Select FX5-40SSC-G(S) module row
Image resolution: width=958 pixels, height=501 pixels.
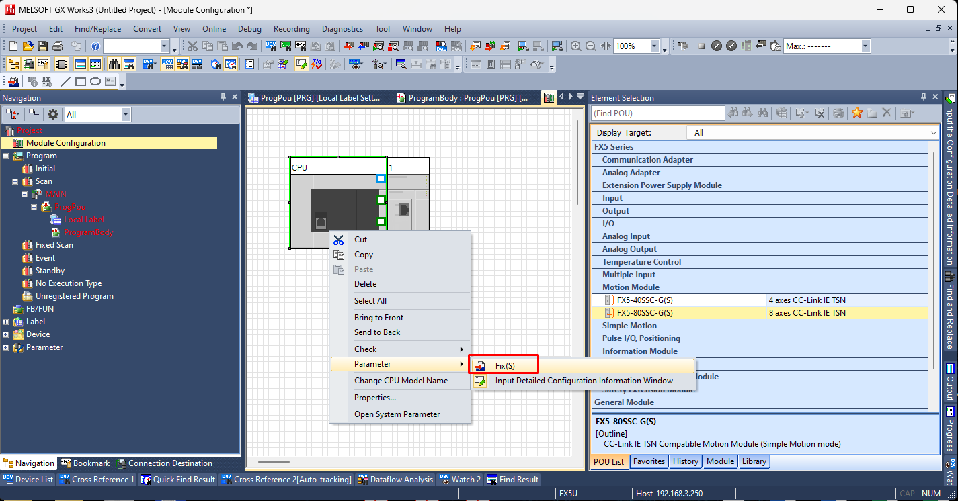pyautogui.click(x=760, y=300)
